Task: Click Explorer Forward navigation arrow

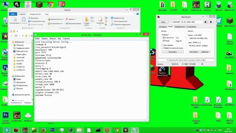Action: pyautogui.click(x=16, y=36)
